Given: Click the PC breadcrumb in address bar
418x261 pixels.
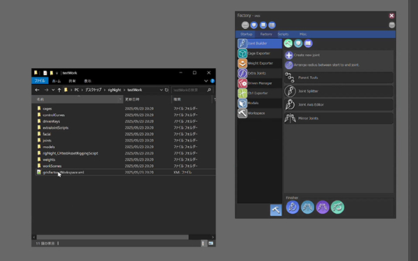Looking at the screenshot, I should [77, 90].
